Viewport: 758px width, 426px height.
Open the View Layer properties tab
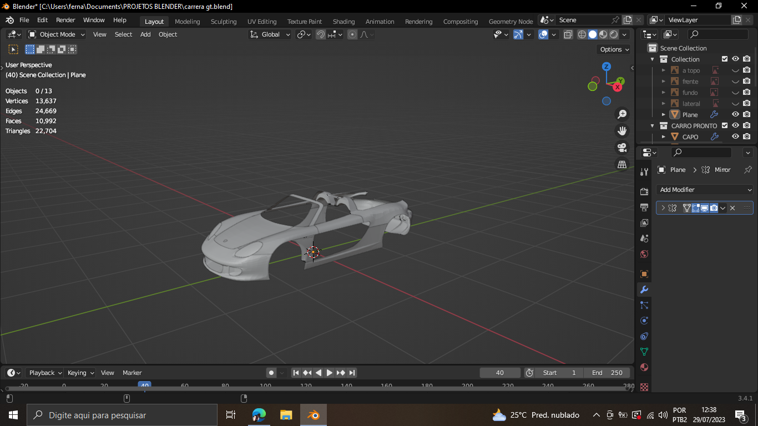click(x=644, y=223)
